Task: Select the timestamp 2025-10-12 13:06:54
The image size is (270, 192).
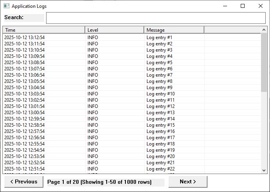Action: point(25,75)
